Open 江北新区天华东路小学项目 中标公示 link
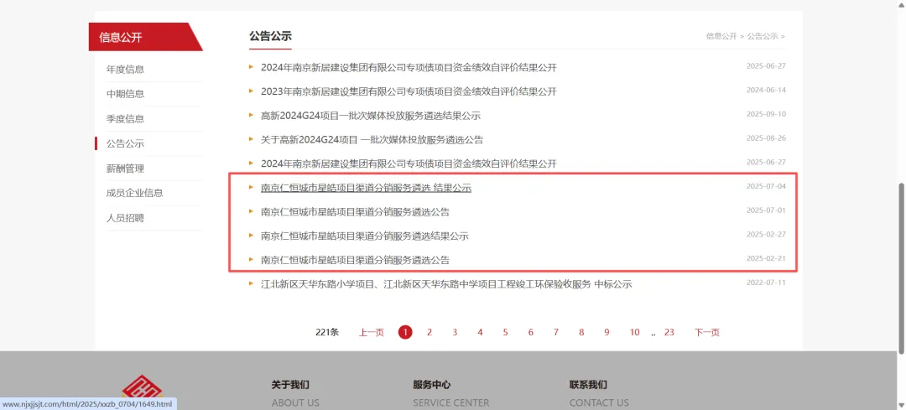The image size is (906, 410). click(446, 285)
